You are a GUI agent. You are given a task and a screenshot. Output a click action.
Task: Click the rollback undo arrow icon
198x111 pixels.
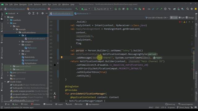(x=170, y=9)
